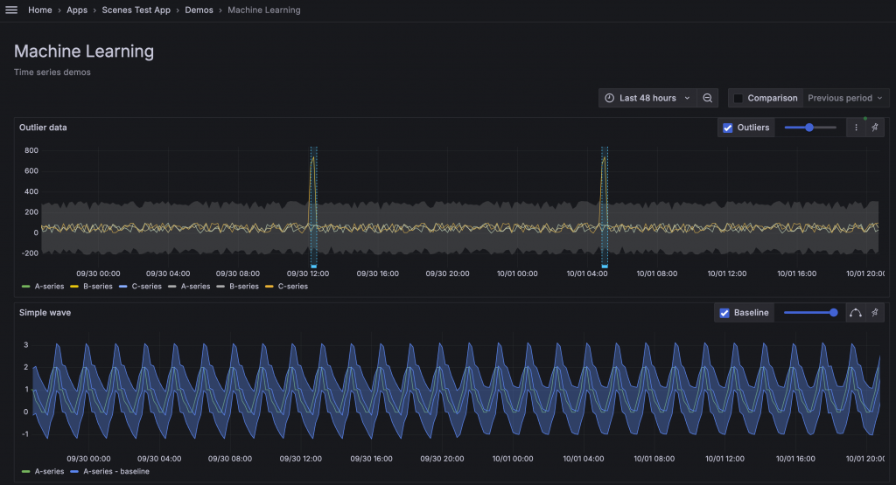
Task: Toggle green A-series legend in Outlier data
Action: pyautogui.click(x=43, y=287)
